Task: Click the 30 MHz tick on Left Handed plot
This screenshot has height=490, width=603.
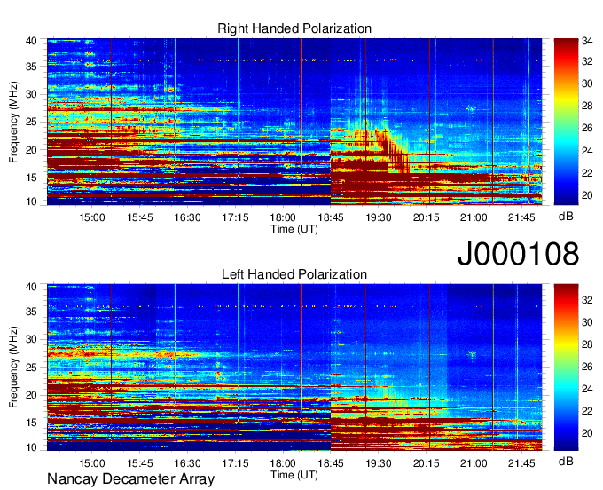Action: 31,339
